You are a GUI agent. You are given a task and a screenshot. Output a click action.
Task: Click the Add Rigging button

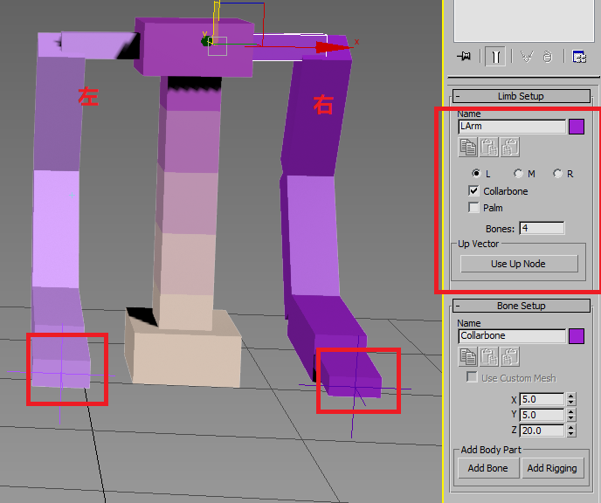click(552, 468)
